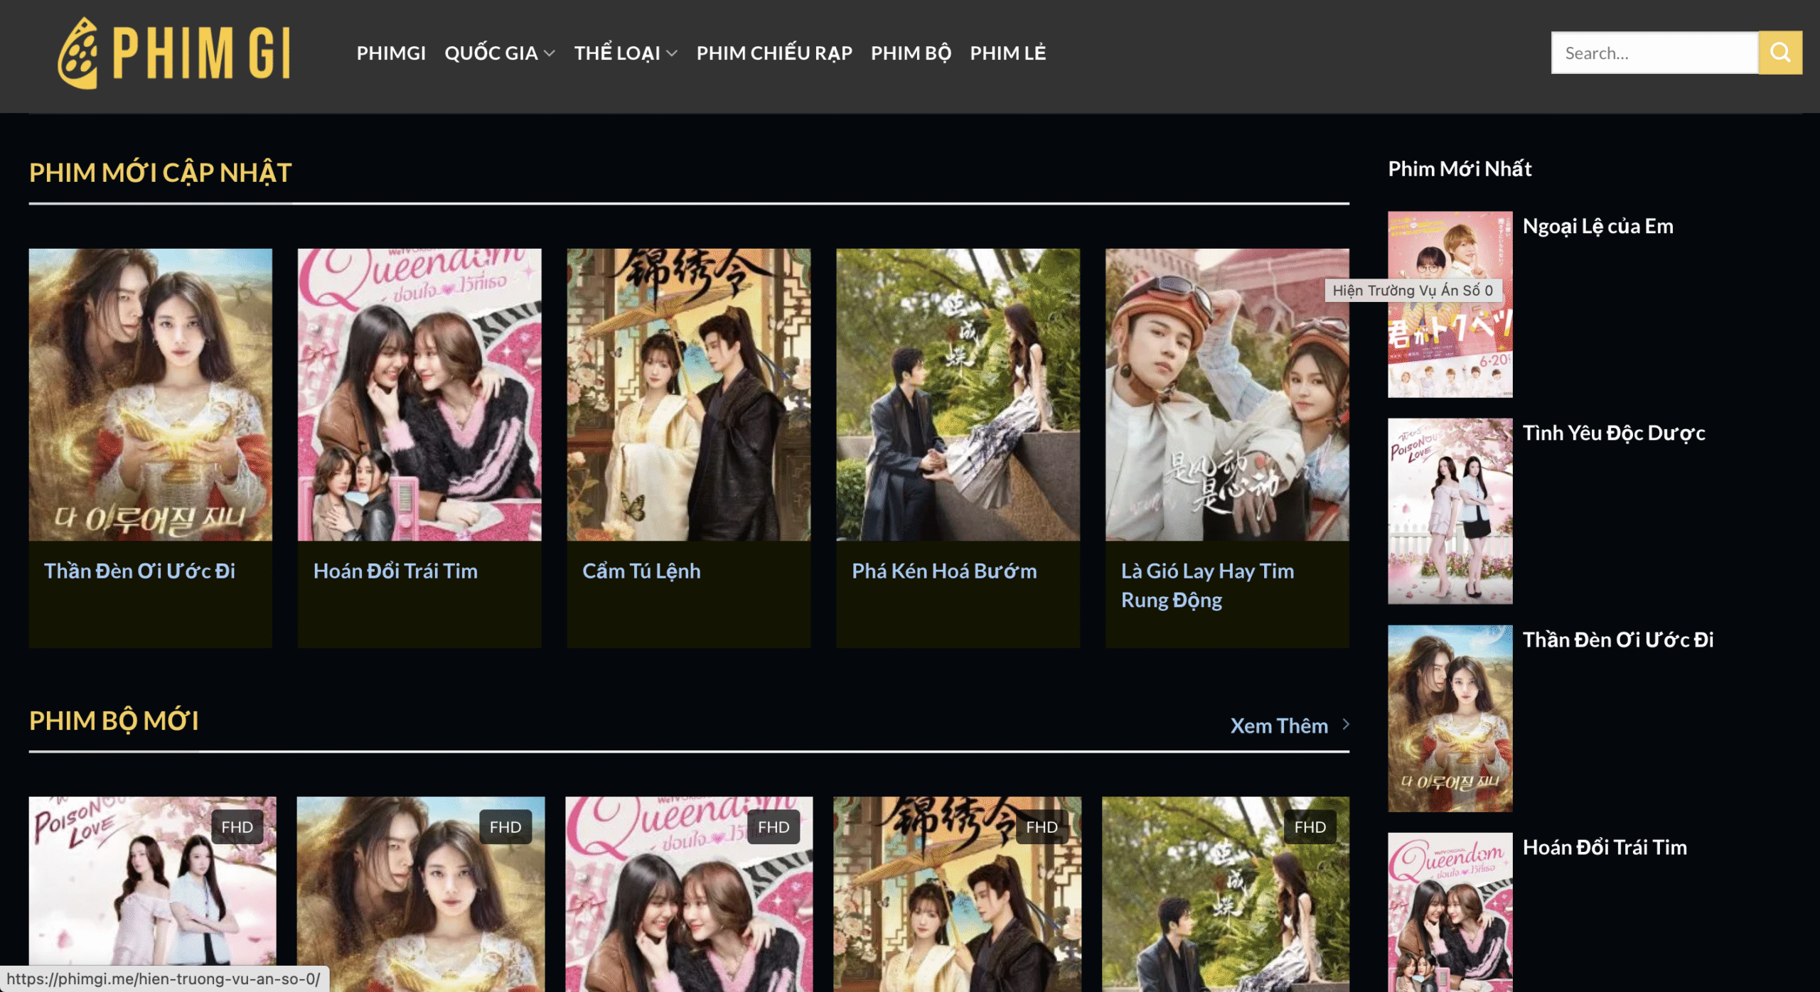Open the Thể Loại dropdown menu
Screen dimensions: 1820x992
click(625, 53)
